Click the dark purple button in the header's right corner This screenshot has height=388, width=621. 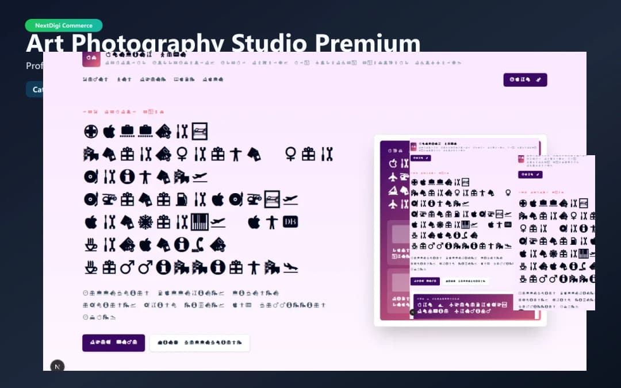525,79
